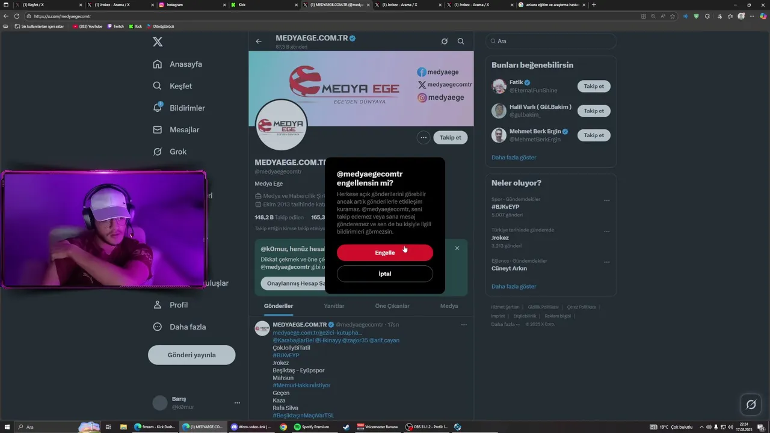The width and height of the screenshot is (770, 433).
Task: Click #MemurHakkınıİstiyor hashtag in post
Action: (x=301, y=385)
